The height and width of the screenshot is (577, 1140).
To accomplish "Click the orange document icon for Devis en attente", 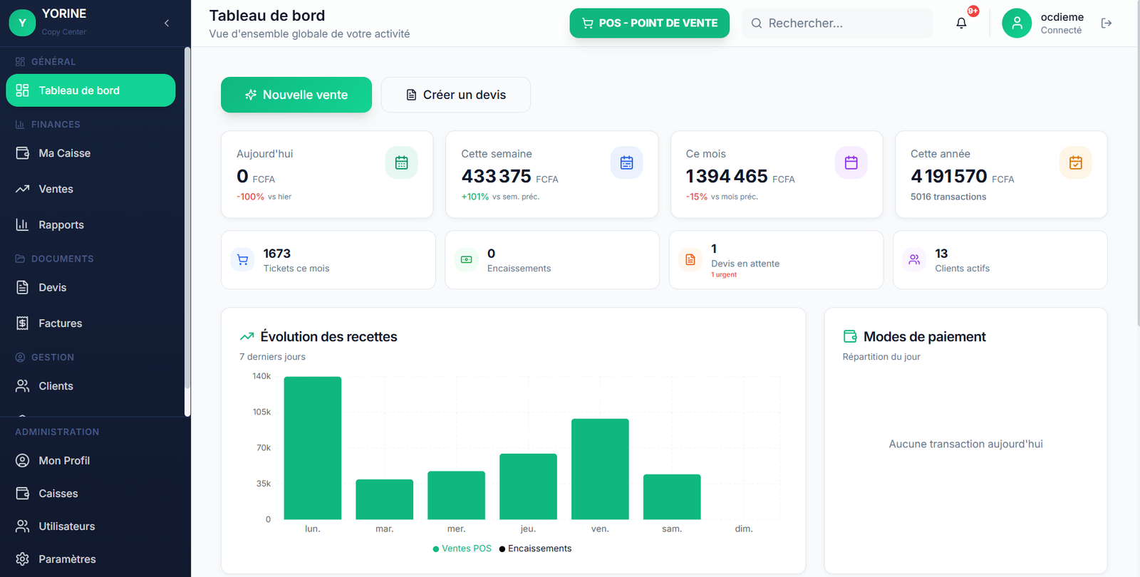I will tap(690, 260).
